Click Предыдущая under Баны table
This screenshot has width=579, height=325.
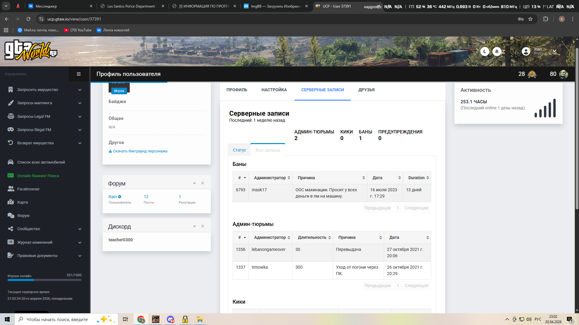point(377,208)
